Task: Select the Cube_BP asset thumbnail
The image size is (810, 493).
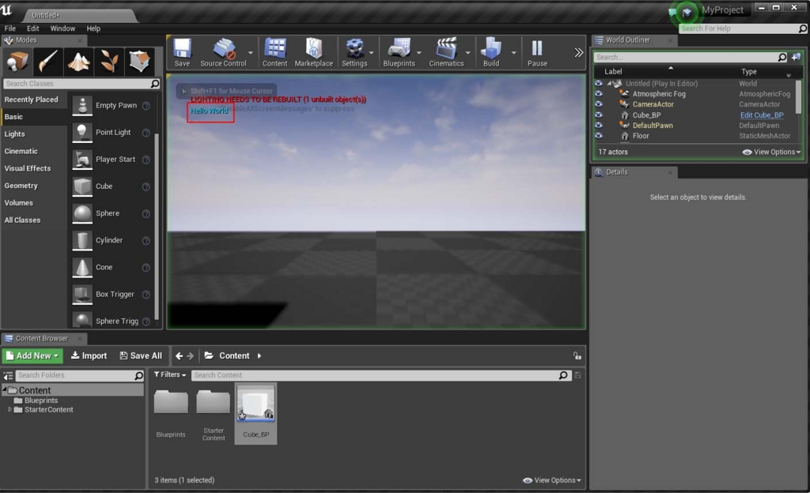Action: pos(256,403)
